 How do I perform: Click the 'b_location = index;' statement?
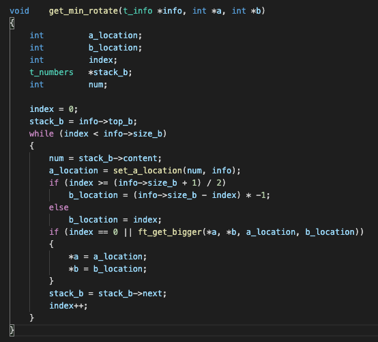(115, 220)
